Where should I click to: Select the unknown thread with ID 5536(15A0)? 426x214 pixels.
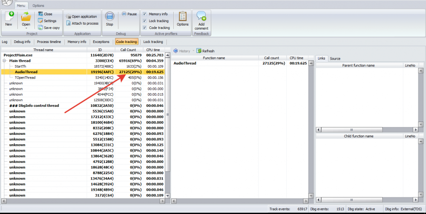(x=83, y=111)
